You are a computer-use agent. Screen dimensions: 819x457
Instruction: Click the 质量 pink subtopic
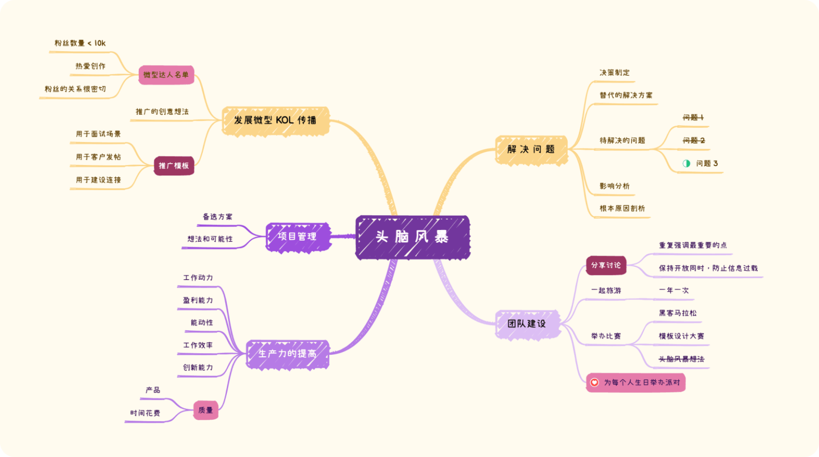pos(206,410)
